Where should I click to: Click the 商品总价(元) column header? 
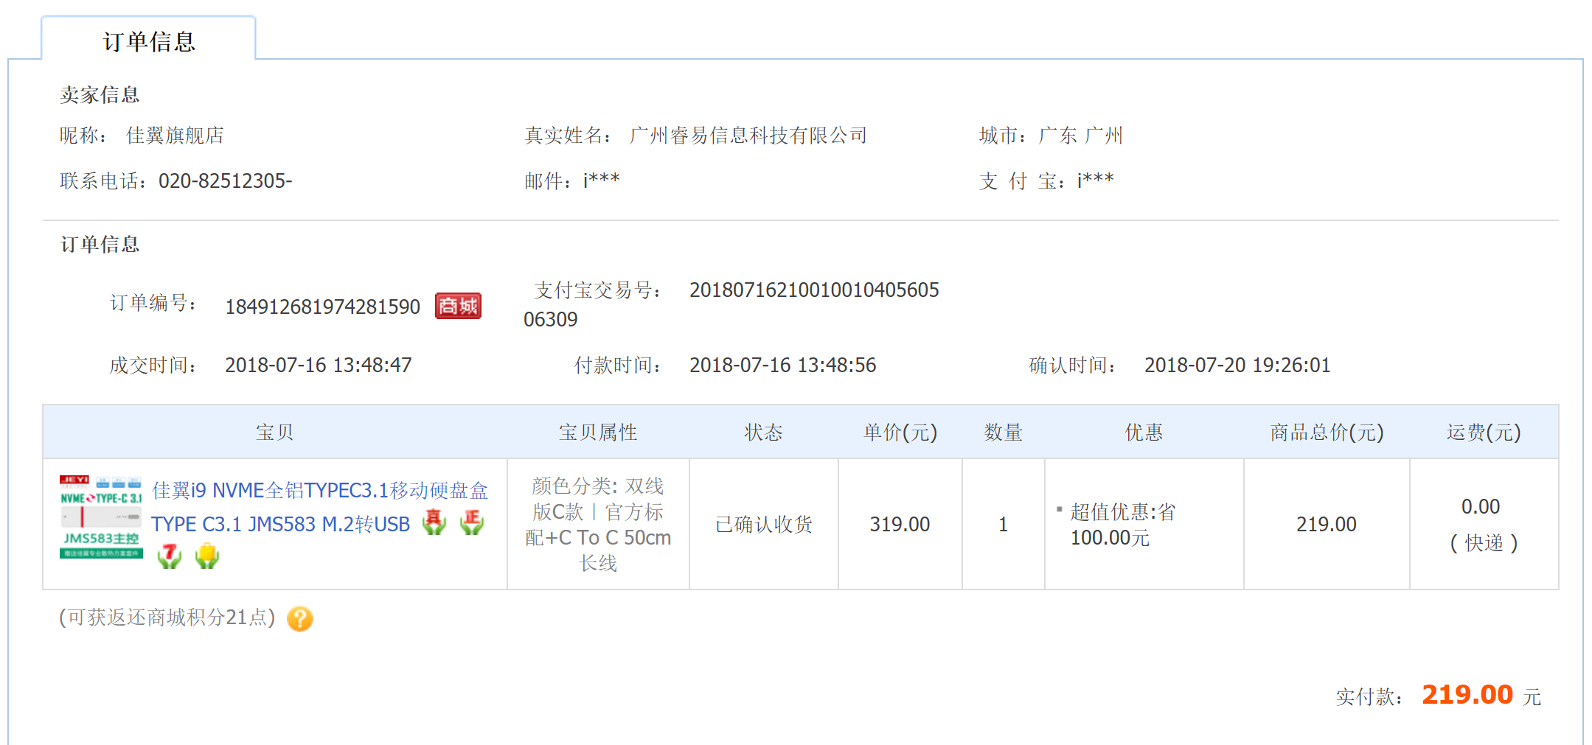click(x=1327, y=433)
